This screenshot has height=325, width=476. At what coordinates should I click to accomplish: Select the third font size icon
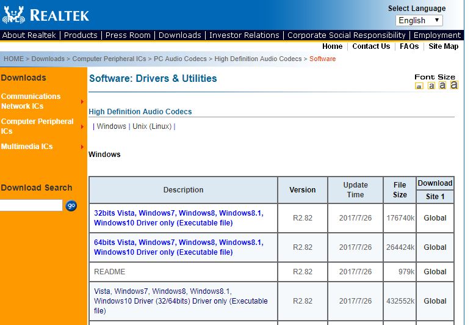click(x=442, y=86)
